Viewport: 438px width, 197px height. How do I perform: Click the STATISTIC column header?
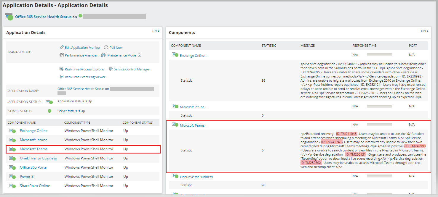click(269, 46)
